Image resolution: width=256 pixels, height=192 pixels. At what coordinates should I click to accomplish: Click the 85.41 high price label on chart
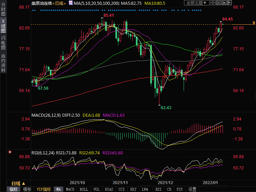tap(109, 15)
